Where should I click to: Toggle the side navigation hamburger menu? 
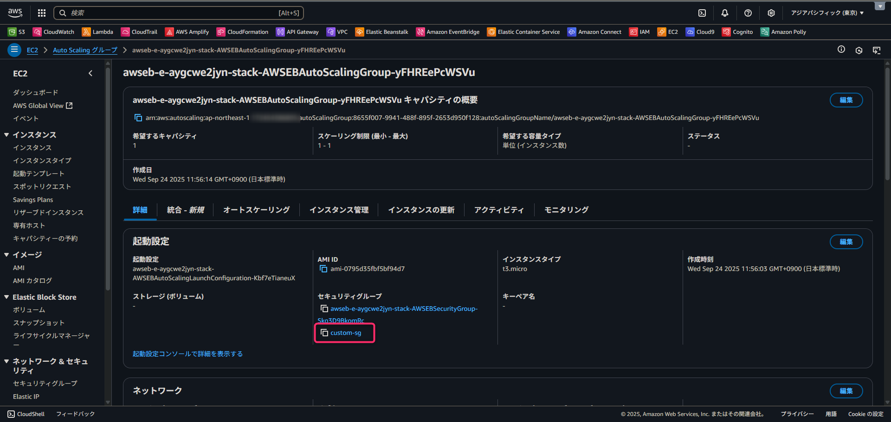(14, 50)
